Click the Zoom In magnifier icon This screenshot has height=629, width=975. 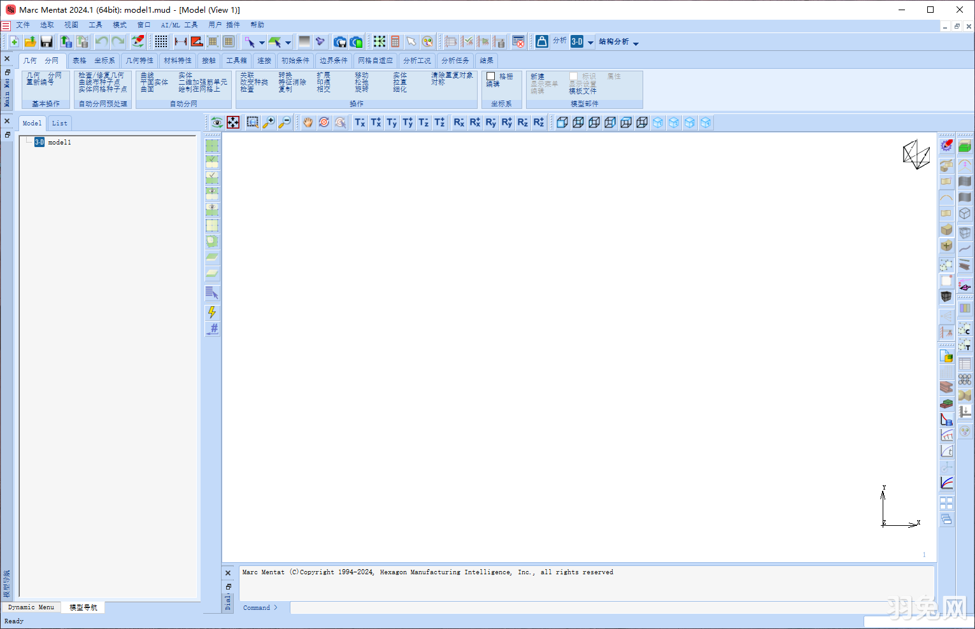pyautogui.click(x=269, y=122)
